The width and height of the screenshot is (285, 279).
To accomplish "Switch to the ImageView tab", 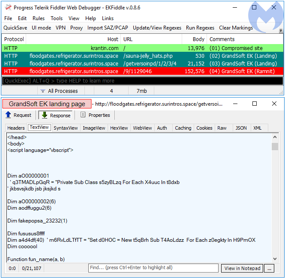I will [94, 128].
